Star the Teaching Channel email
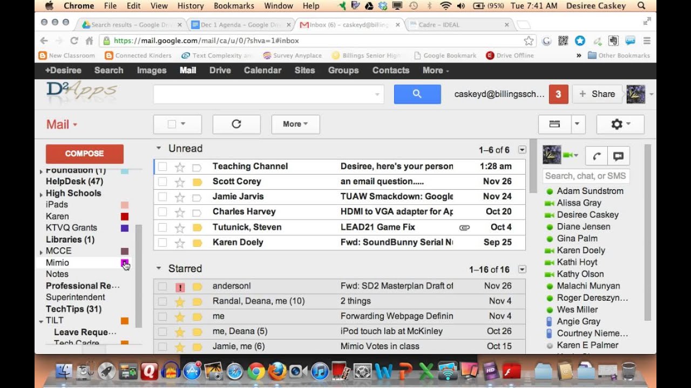The height and width of the screenshot is (388, 691). [180, 167]
